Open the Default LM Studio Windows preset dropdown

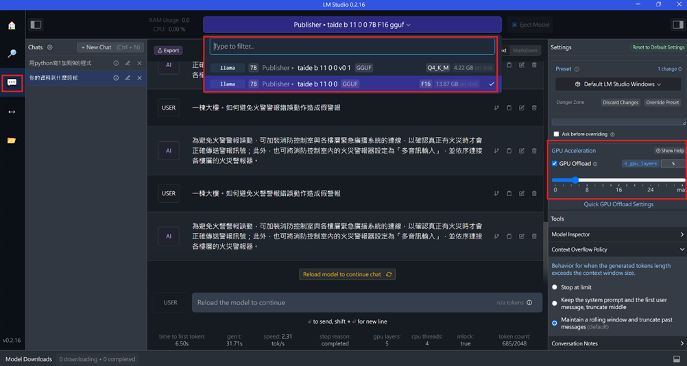(618, 84)
